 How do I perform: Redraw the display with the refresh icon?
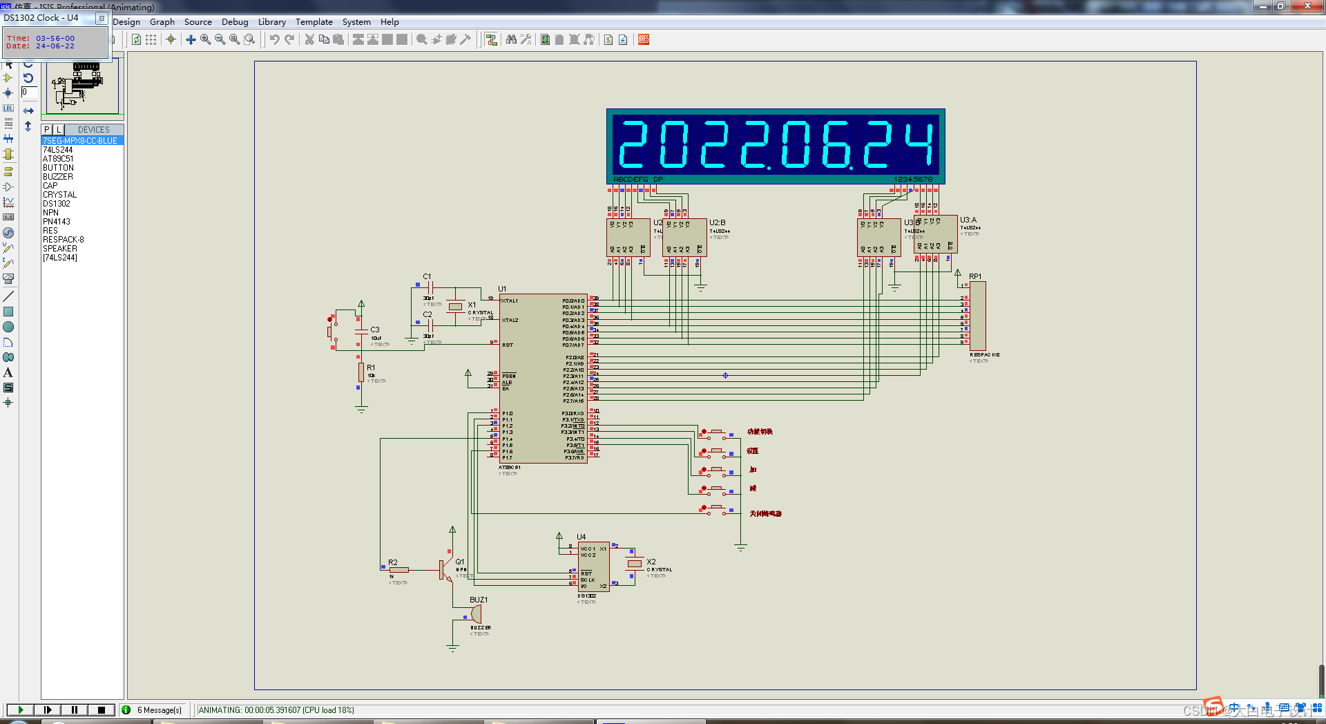[x=136, y=40]
